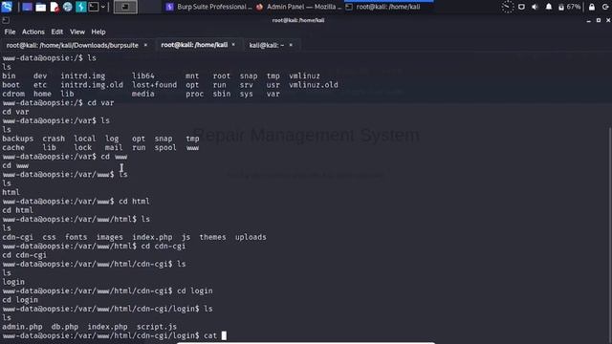Click 'lost+found' in root listing
The width and height of the screenshot is (612, 344).
pos(154,85)
